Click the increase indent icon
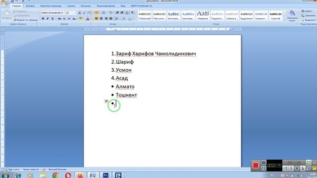The width and height of the screenshot is (317, 178). click(122, 13)
